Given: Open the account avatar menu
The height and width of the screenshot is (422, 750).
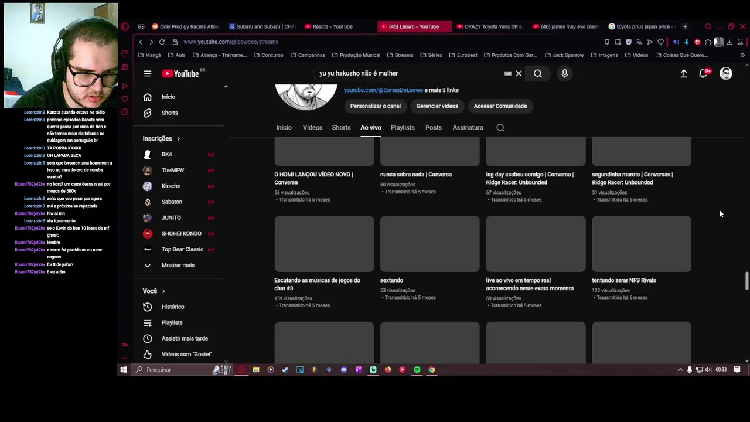Looking at the screenshot, I should (x=726, y=73).
